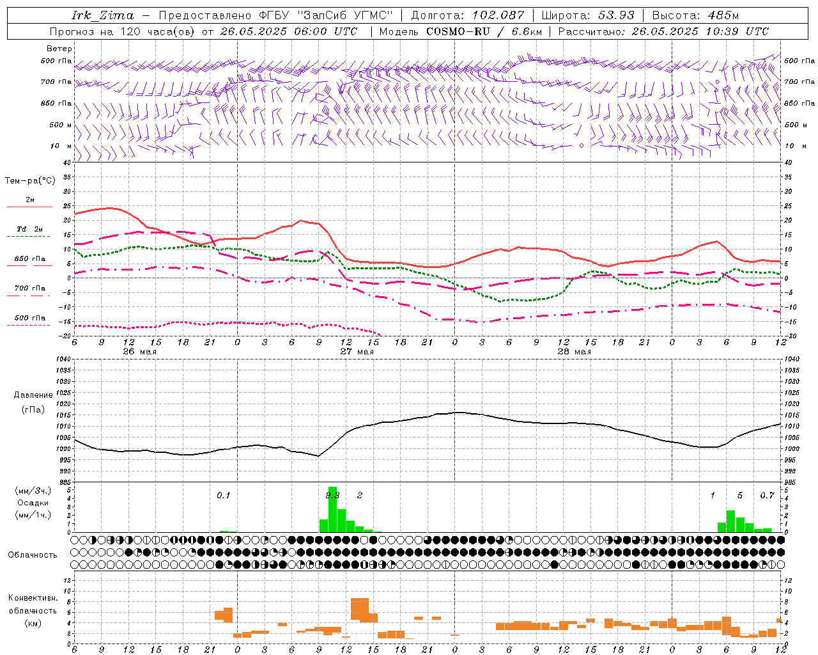Click the '(км)' unit under convective cloud
818x655 pixels.
tap(33, 622)
